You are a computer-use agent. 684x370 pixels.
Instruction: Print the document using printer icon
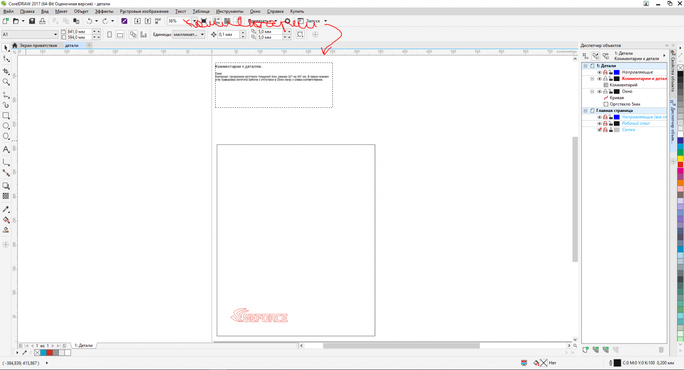[x=42, y=21]
